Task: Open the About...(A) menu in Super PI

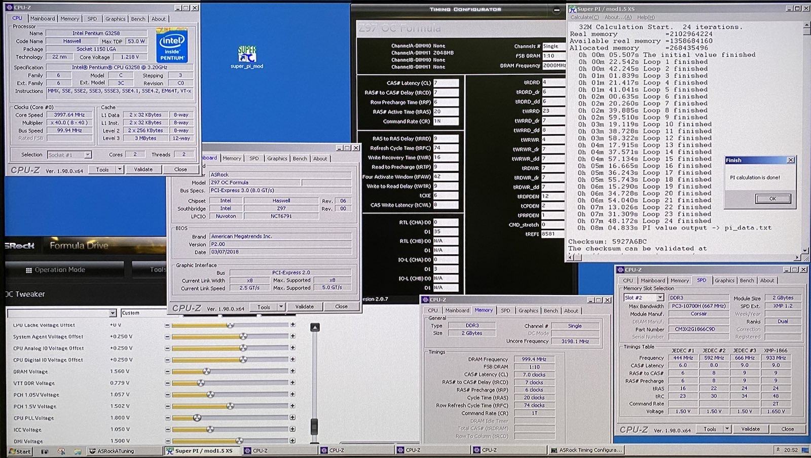Action: pyautogui.click(x=618, y=17)
